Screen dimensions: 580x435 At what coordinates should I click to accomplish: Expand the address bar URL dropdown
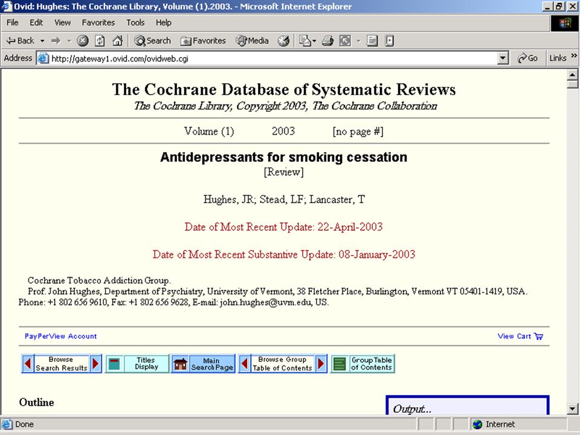tap(503, 58)
